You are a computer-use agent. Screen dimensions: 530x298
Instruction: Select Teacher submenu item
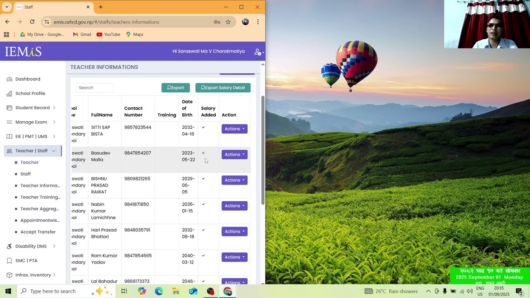pos(29,162)
